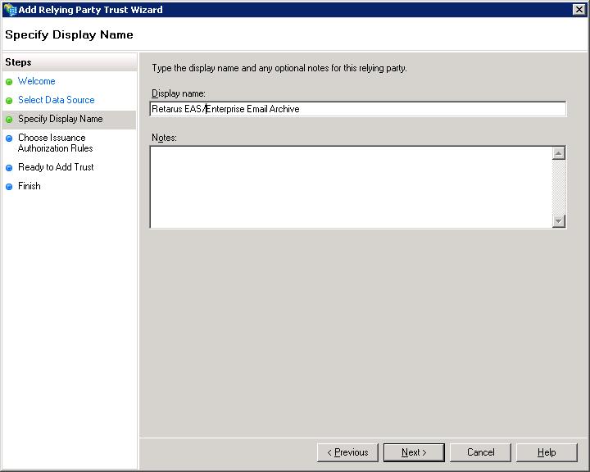This screenshot has width=590, height=472.
Task: Open the Welcome step link
Action: [x=37, y=82]
